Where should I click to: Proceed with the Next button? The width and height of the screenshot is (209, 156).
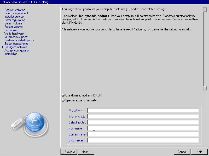(x=86, y=152)
